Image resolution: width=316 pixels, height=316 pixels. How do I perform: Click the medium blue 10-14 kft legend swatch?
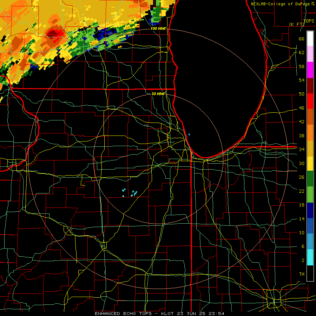(310, 226)
